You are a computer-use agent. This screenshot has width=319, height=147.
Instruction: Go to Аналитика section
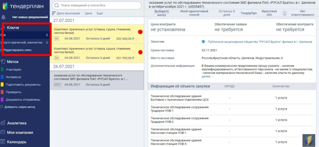click(x=17, y=123)
